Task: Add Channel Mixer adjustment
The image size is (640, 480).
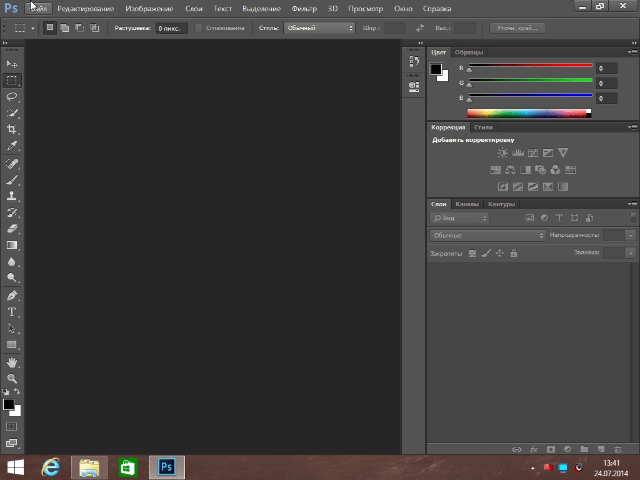Action: click(555, 170)
